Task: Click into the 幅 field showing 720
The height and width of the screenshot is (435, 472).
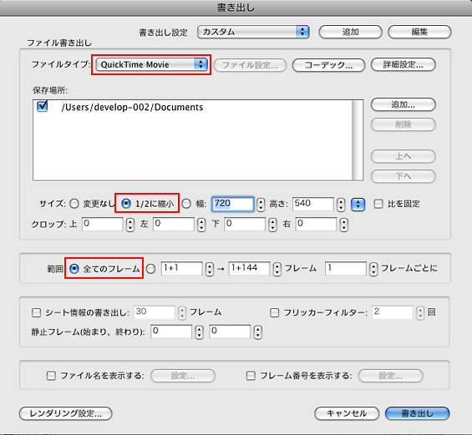Action: (x=233, y=204)
